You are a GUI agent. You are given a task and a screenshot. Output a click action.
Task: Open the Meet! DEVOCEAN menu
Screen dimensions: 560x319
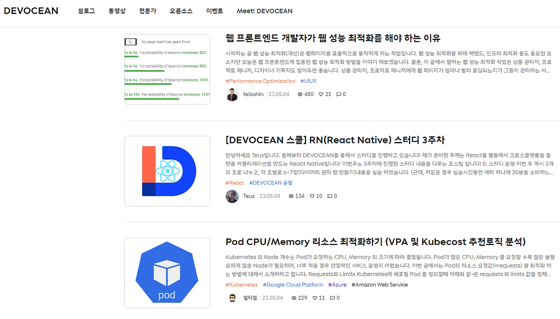[x=265, y=11]
